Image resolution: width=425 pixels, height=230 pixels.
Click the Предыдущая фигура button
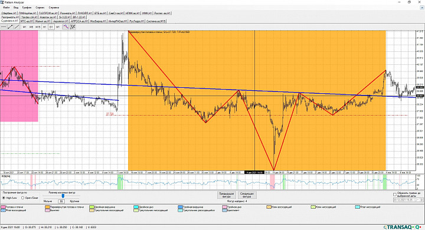pos(226,195)
